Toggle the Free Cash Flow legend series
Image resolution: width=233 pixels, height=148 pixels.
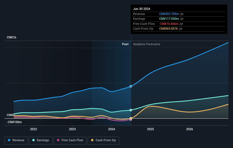coord(70,140)
